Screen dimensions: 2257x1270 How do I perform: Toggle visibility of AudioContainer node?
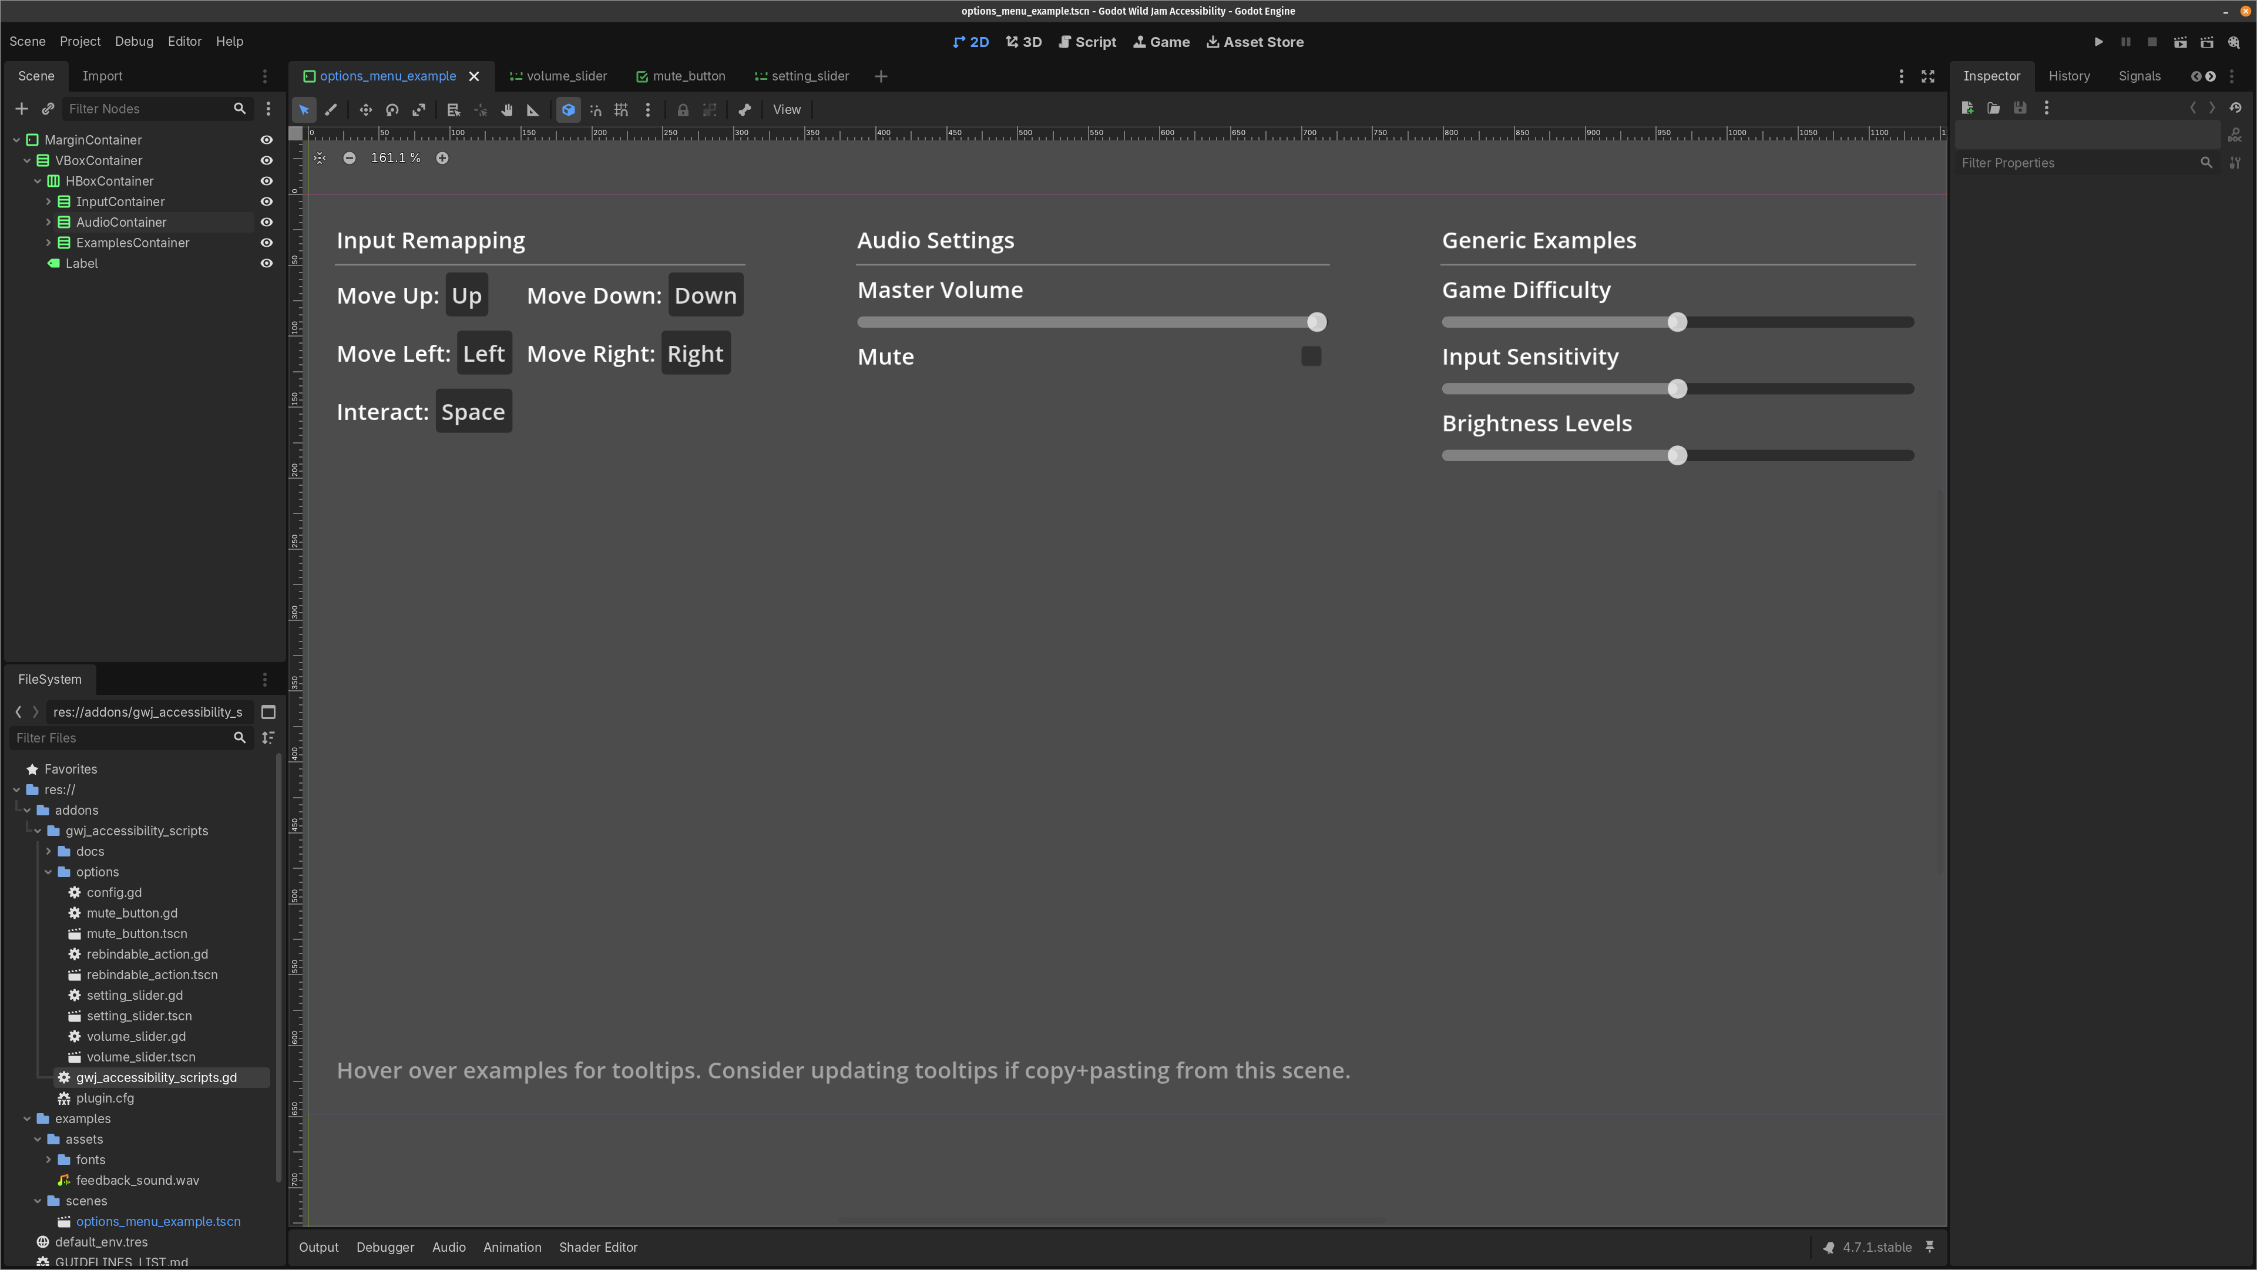(x=266, y=223)
